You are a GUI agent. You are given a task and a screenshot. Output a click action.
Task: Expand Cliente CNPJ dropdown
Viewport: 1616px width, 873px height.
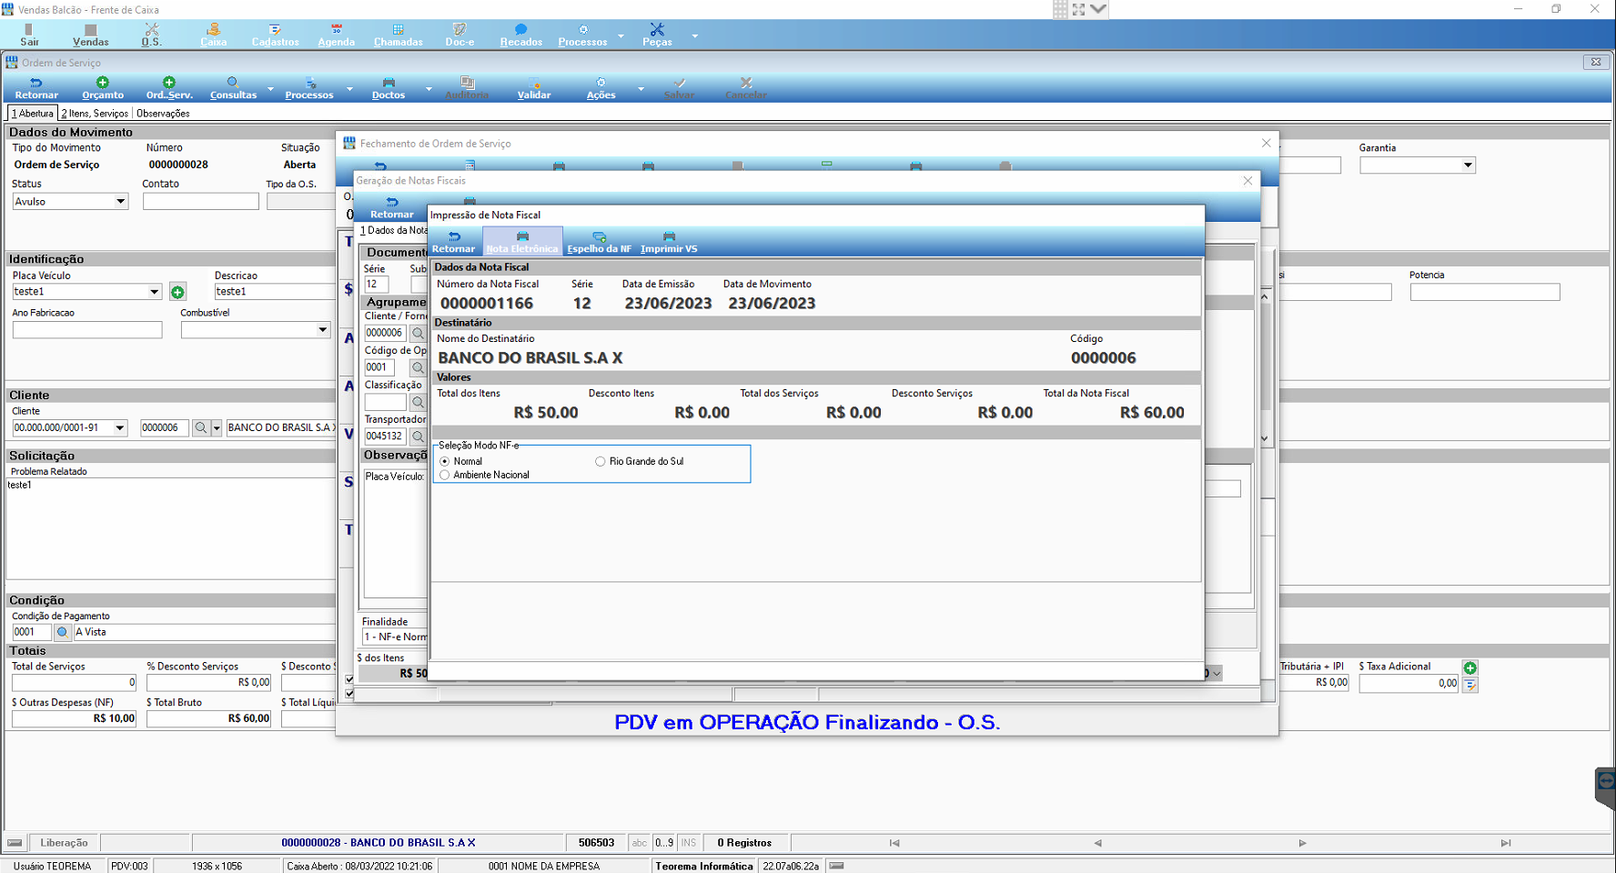coord(119,427)
